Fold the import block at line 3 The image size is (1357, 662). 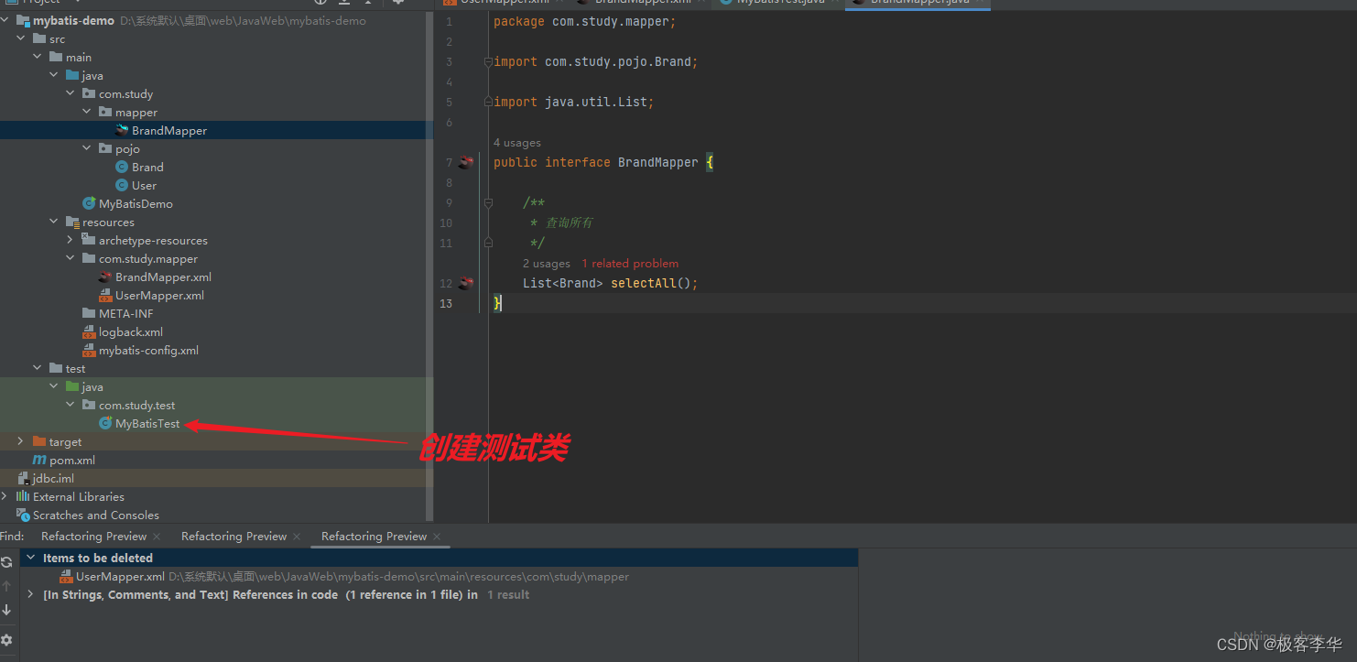pyautogui.click(x=488, y=61)
